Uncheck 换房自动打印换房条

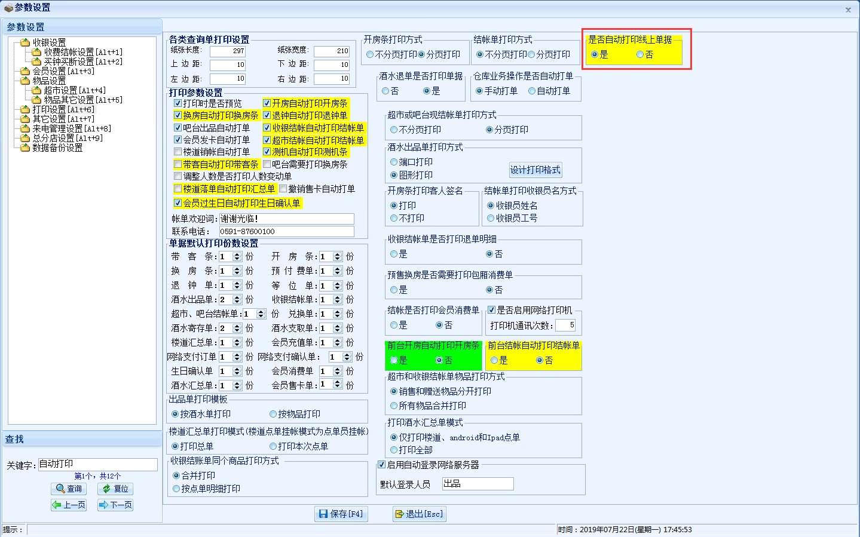[177, 115]
